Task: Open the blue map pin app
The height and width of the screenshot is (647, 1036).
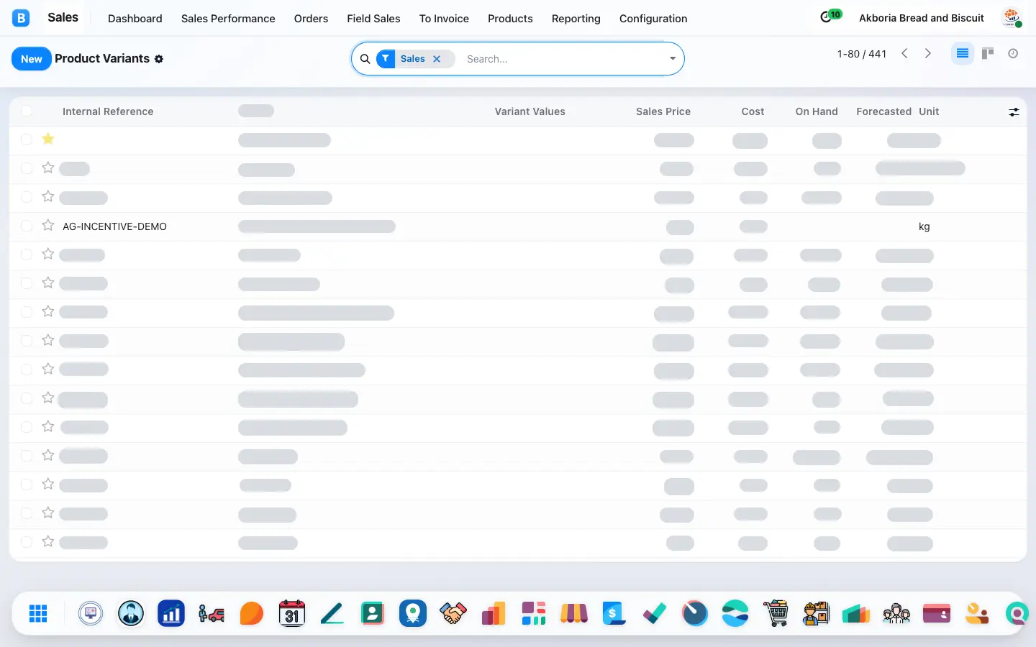Action: [x=413, y=613]
